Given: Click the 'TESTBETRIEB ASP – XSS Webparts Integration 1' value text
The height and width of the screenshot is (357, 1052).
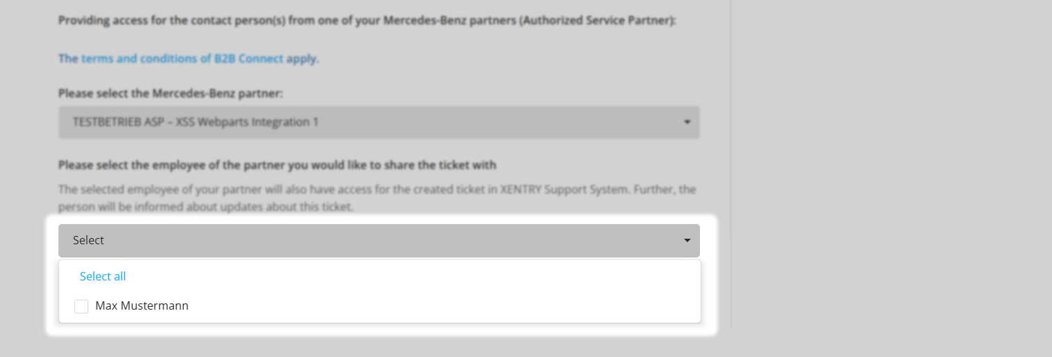Looking at the screenshot, I should coord(196,122).
